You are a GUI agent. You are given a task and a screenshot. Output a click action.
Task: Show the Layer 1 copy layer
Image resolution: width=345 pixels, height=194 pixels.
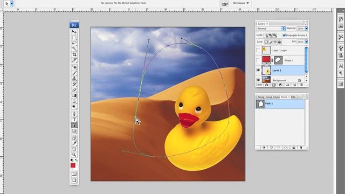(258, 50)
